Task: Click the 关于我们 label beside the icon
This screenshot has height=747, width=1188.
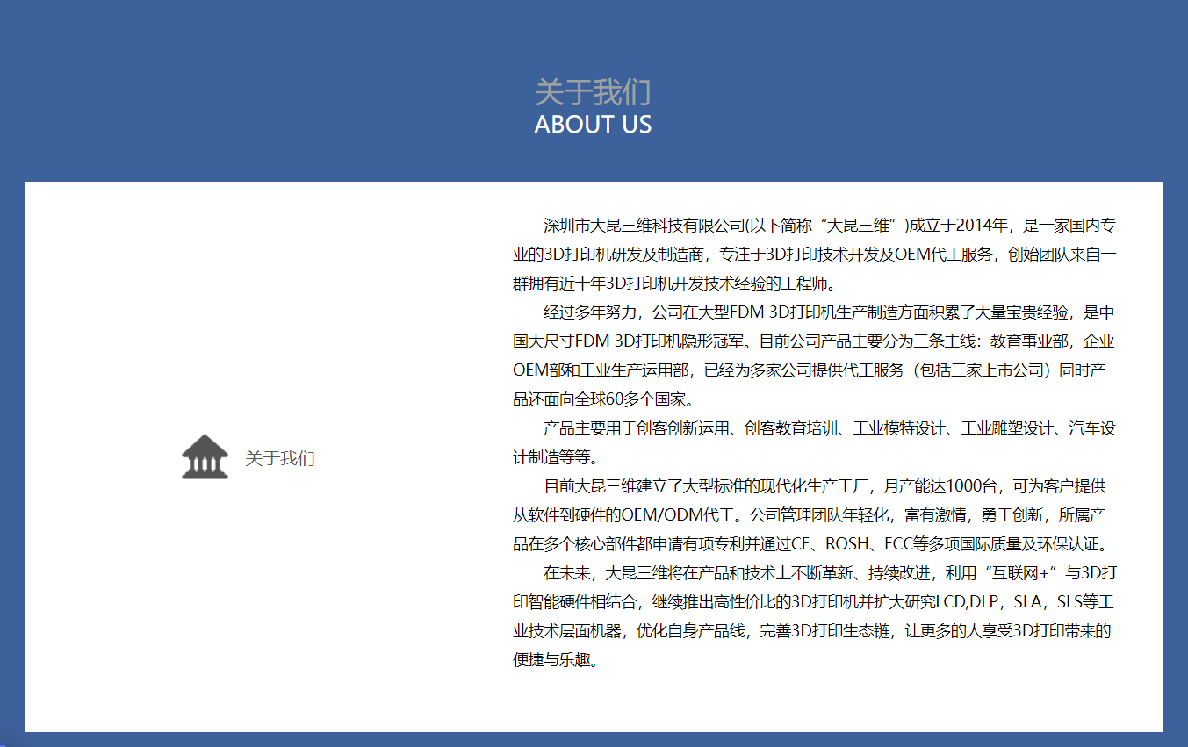Action: pyautogui.click(x=279, y=458)
